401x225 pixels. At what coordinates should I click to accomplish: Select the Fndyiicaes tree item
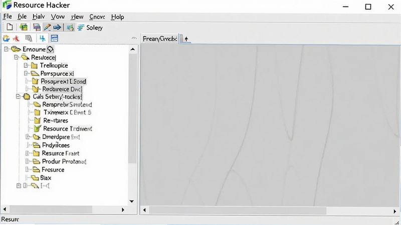coord(56,145)
